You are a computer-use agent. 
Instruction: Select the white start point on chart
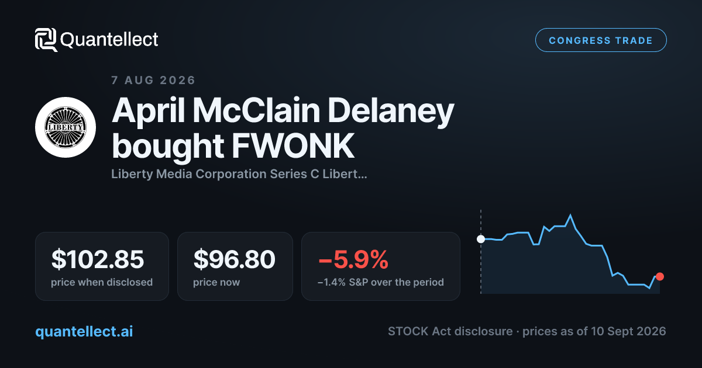pos(481,239)
